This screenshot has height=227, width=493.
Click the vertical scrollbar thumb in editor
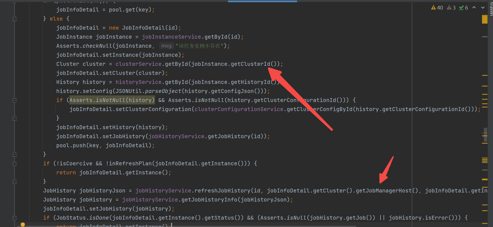point(485,135)
